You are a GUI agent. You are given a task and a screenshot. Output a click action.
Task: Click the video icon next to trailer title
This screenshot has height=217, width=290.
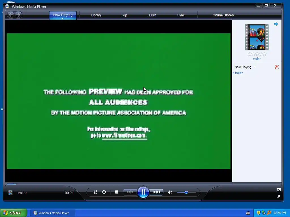click(10, 193)
